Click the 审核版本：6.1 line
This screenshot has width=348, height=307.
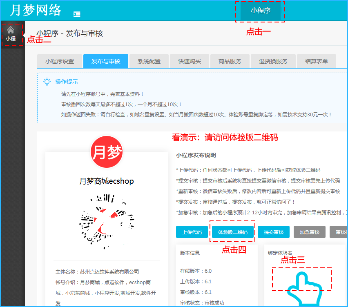(196, 292)
